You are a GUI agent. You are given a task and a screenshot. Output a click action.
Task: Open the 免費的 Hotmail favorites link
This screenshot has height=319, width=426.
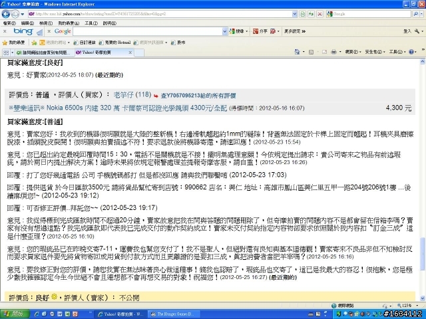pyautogui.click(x=114, y=43)
